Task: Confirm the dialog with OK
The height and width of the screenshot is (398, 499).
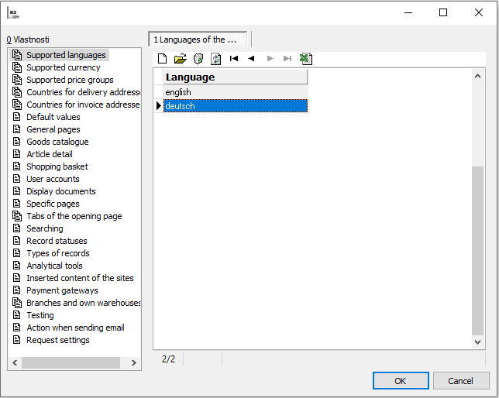Action: click(401, 381)
